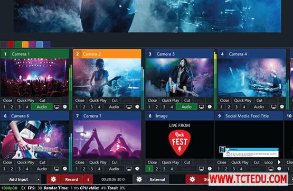Click the recording timecode 00:28:06
Image resolution: width=293 pixels, height=191 pixels.
113,179
